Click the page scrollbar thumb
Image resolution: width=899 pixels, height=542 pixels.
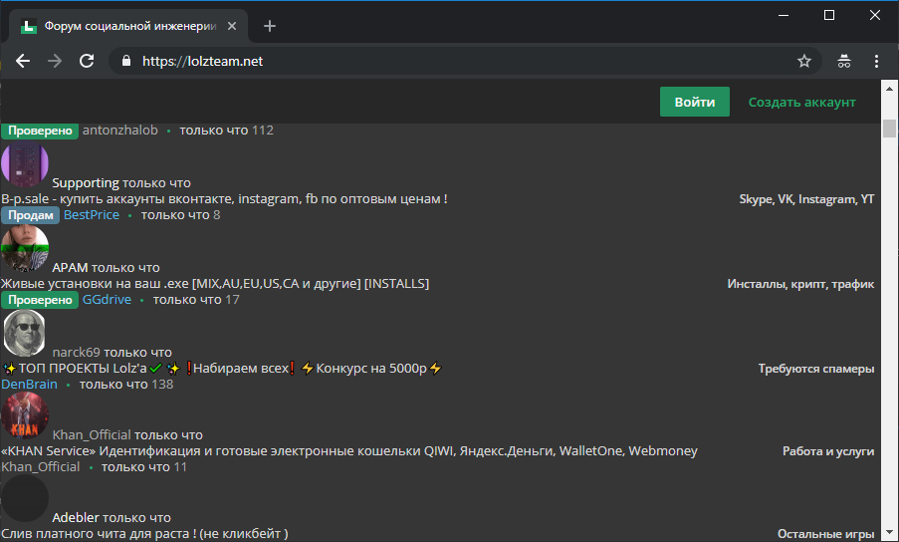[889, 128]
